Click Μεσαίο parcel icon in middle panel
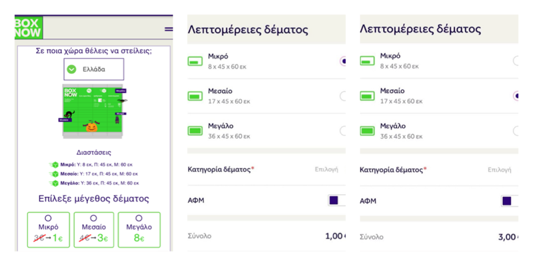533x266 pixels. [195, 96]
